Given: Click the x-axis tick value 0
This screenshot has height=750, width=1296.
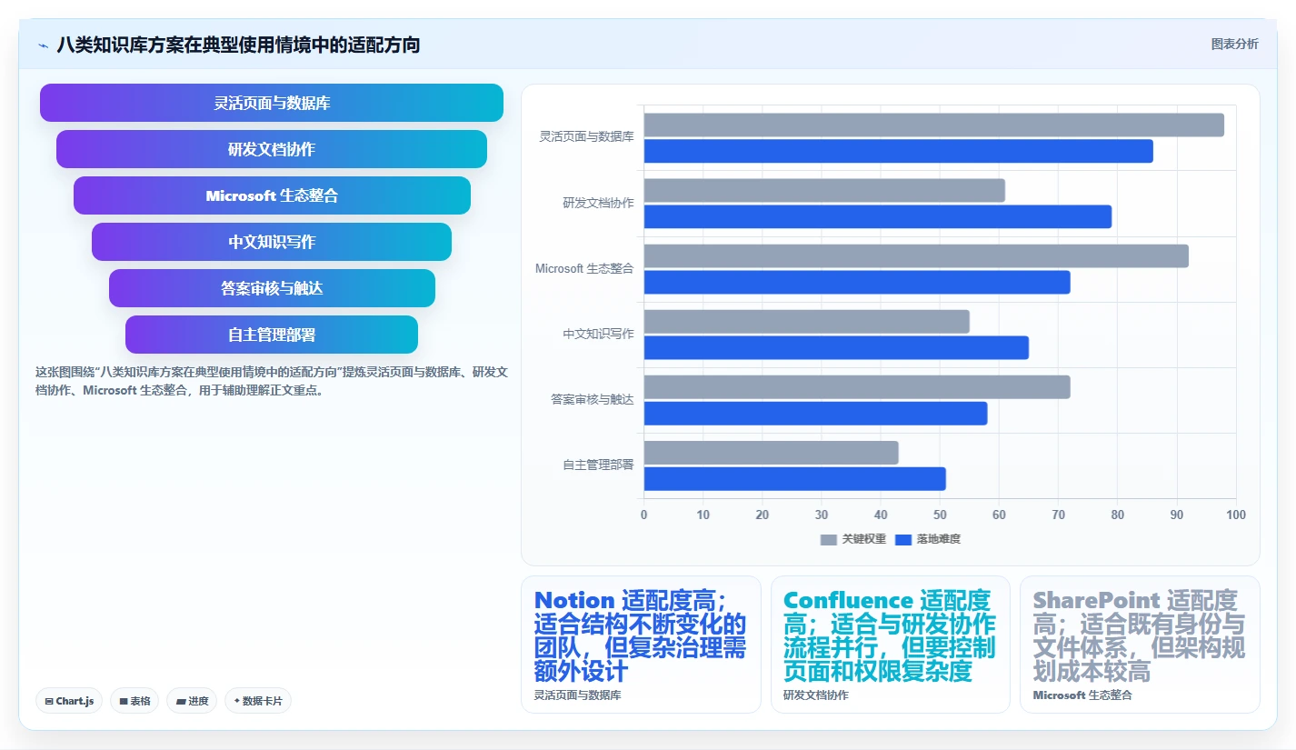Looking at the screenshot, I should coord(644,515).
